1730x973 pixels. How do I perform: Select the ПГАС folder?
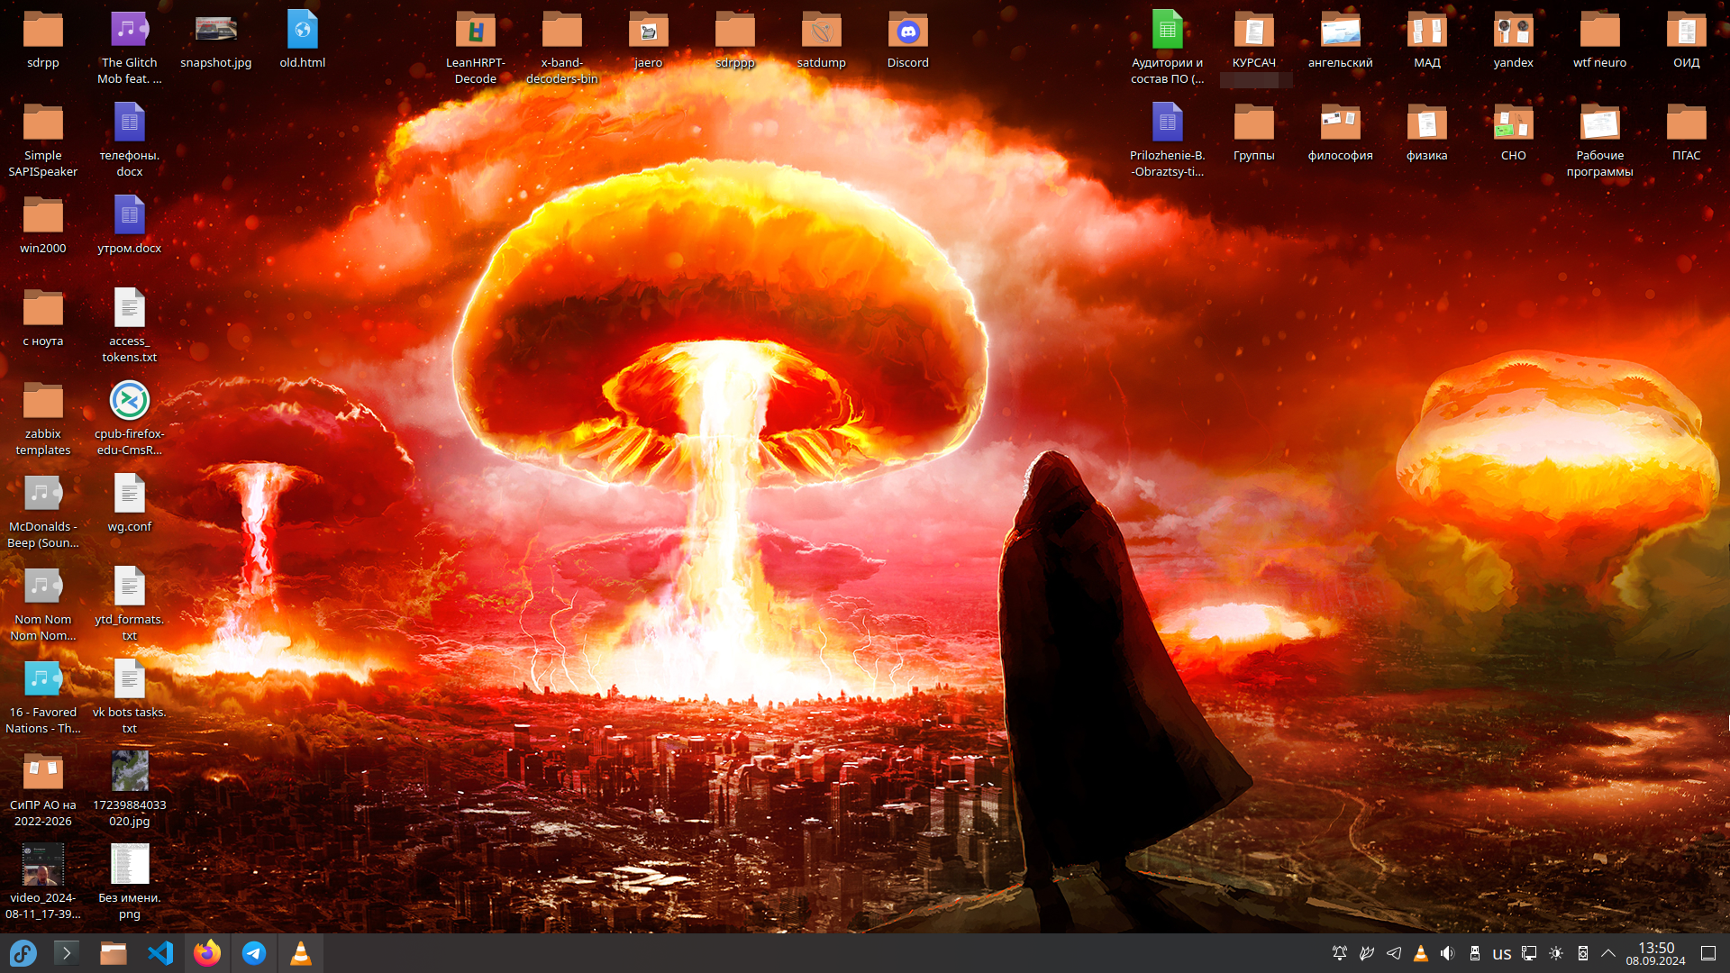(1687, 133)
